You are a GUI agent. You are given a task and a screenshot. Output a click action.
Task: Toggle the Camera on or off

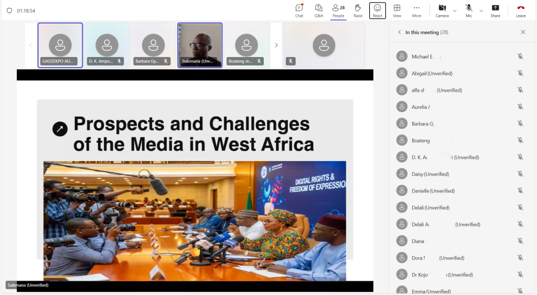click(x=442, y=10)
